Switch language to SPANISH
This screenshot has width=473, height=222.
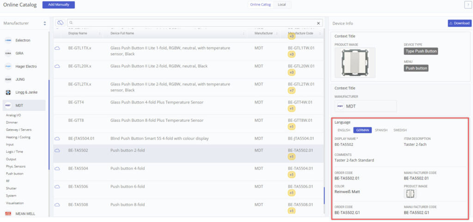pyautogui.click(x=381, y=130)
